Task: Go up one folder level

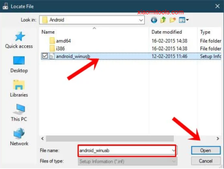Action: click(163, 19)
